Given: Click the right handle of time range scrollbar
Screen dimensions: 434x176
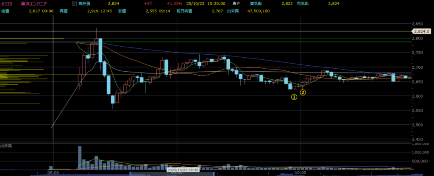Looking at the screenshot, I should [213, 173].
